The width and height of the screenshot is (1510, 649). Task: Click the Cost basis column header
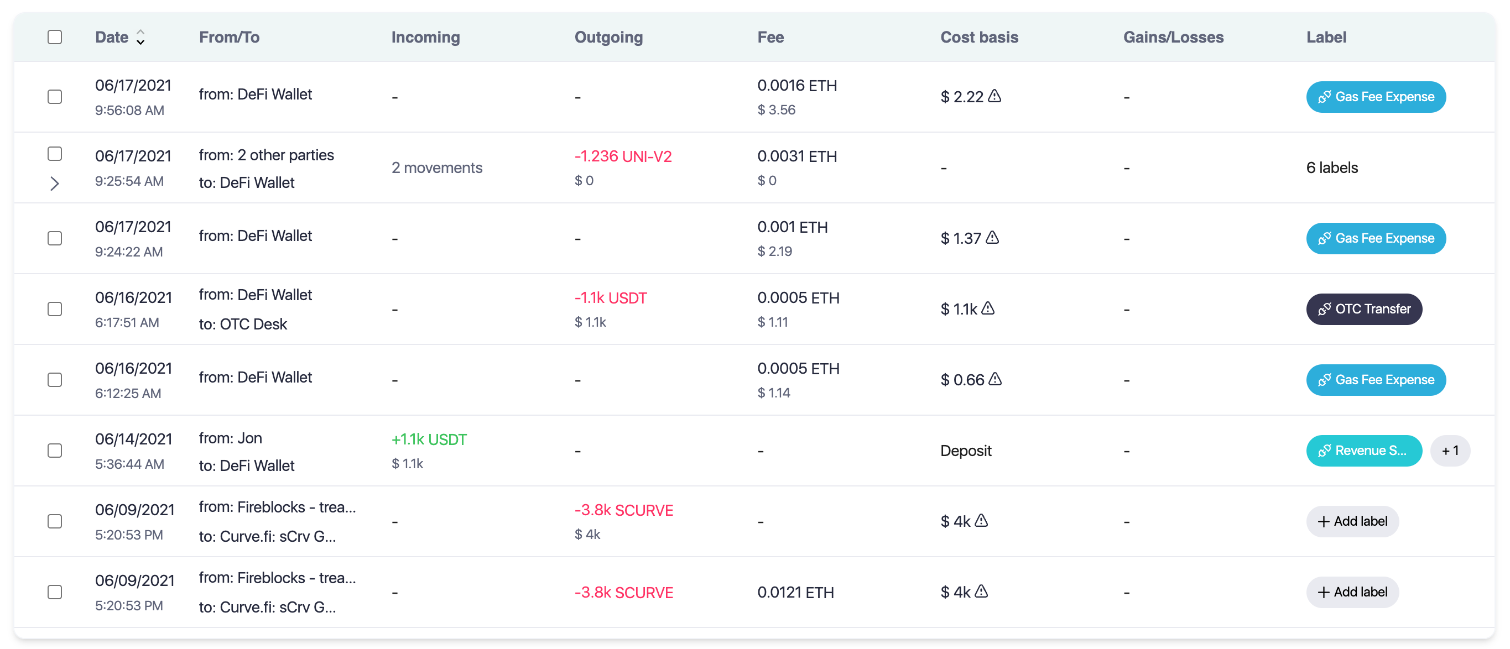(x=979, y=37)
